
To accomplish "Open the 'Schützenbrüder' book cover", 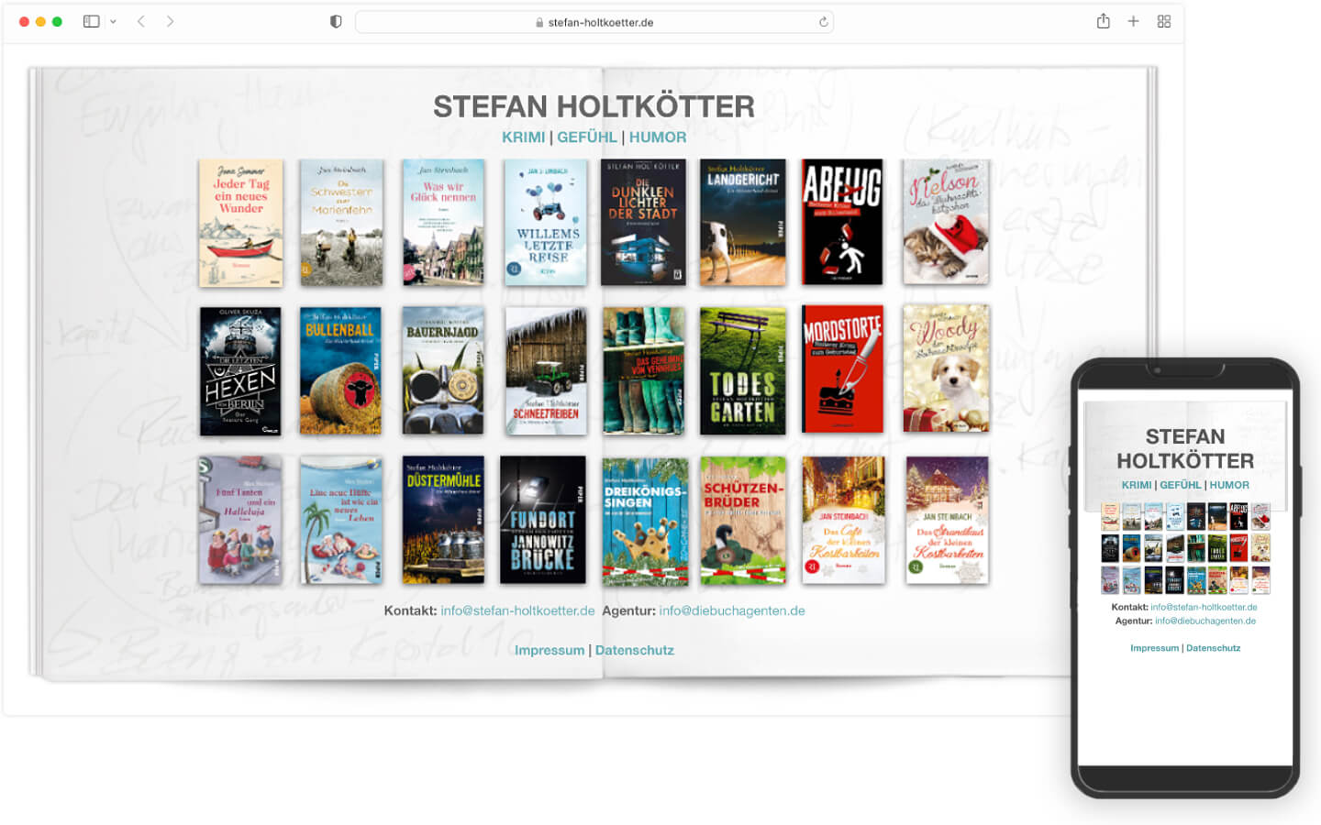I will 743,522.
